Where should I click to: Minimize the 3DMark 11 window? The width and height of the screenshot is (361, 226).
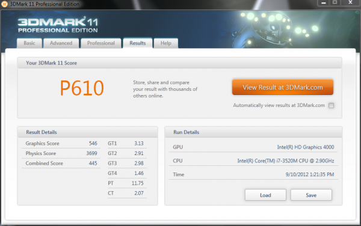click(x=324, y=3)
